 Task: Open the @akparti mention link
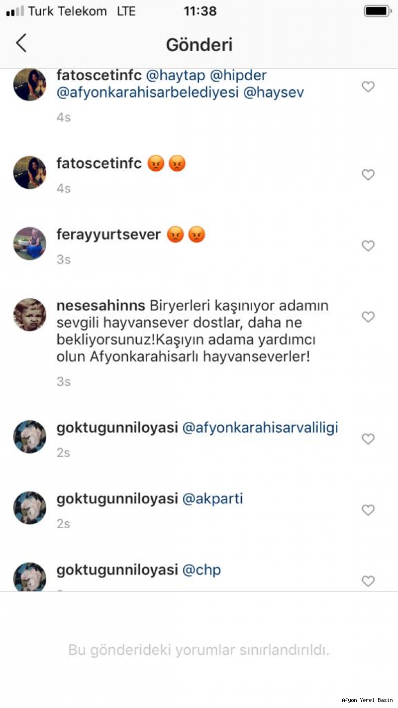tap(213, 499)
